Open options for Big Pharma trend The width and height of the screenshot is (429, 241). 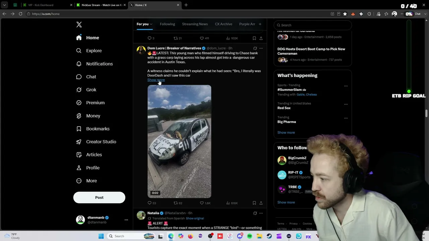pos(346,118)
